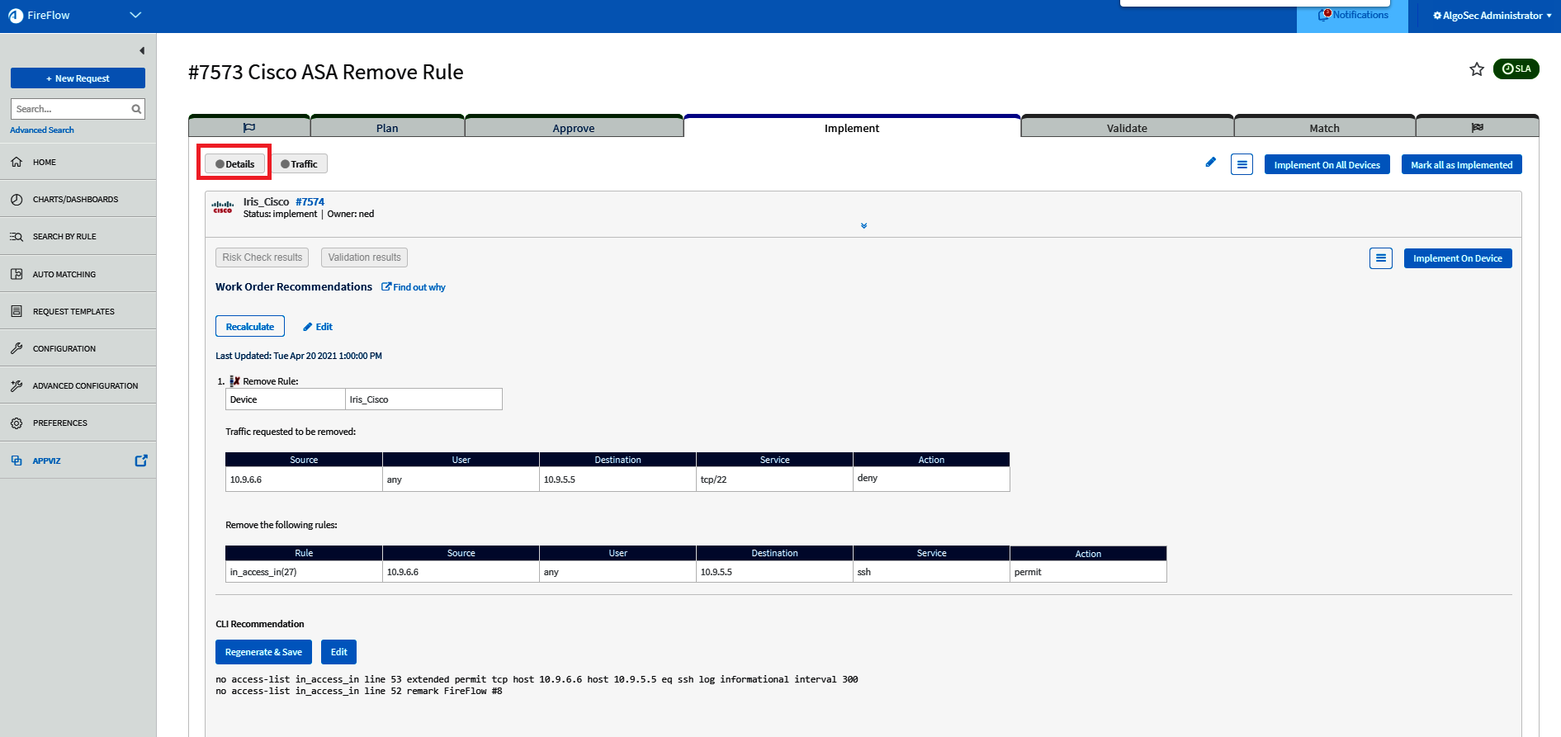Screen dimensions: 1561x737
Task: Click the Recalculate button
Action: pyautogui.click(x=250, y=327)
